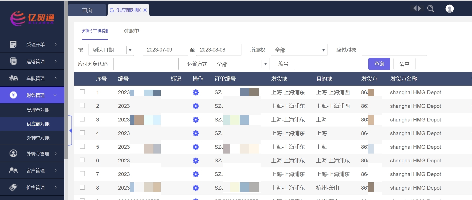Click the 清空 button
Screen dimensions: 472x200
click(x=404, y=64)
